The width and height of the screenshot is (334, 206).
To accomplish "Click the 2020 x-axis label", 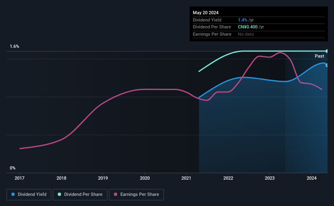I will click(145, 178).
